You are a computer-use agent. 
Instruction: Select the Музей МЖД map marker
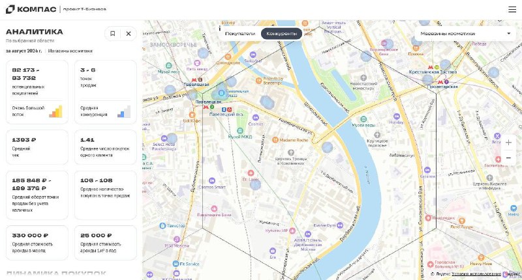tap(240, 130)
